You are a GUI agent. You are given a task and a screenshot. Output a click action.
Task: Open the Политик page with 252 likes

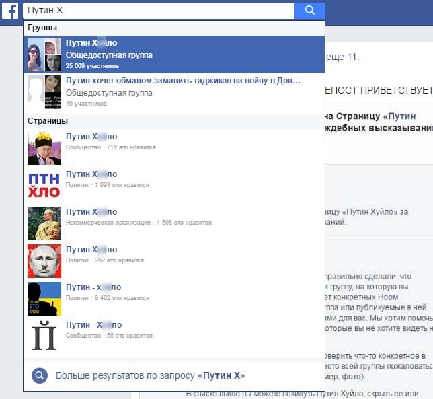pos(174,261)
